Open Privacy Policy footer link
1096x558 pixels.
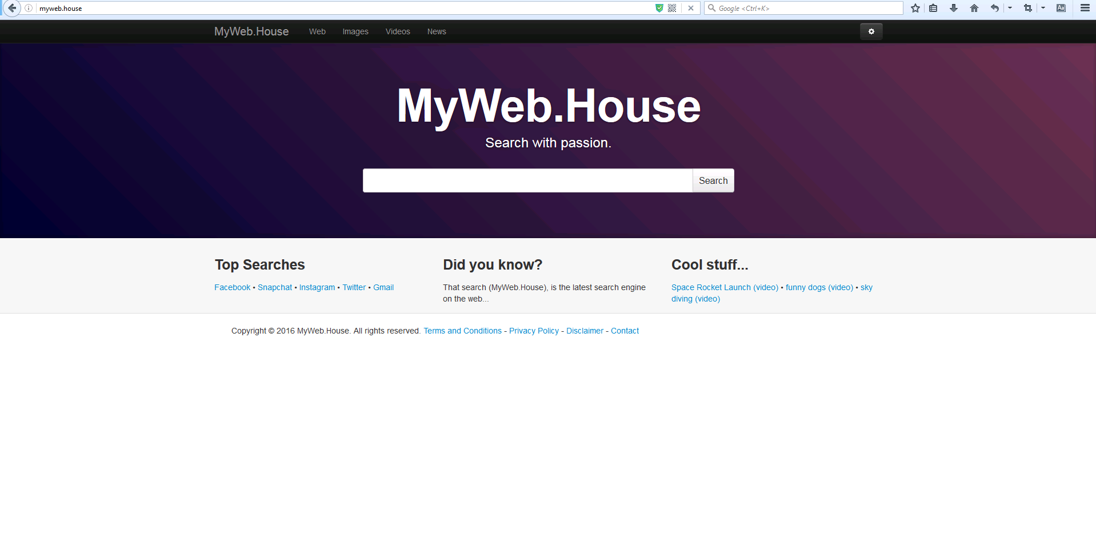pyautogui.click(x=534, y=331)
